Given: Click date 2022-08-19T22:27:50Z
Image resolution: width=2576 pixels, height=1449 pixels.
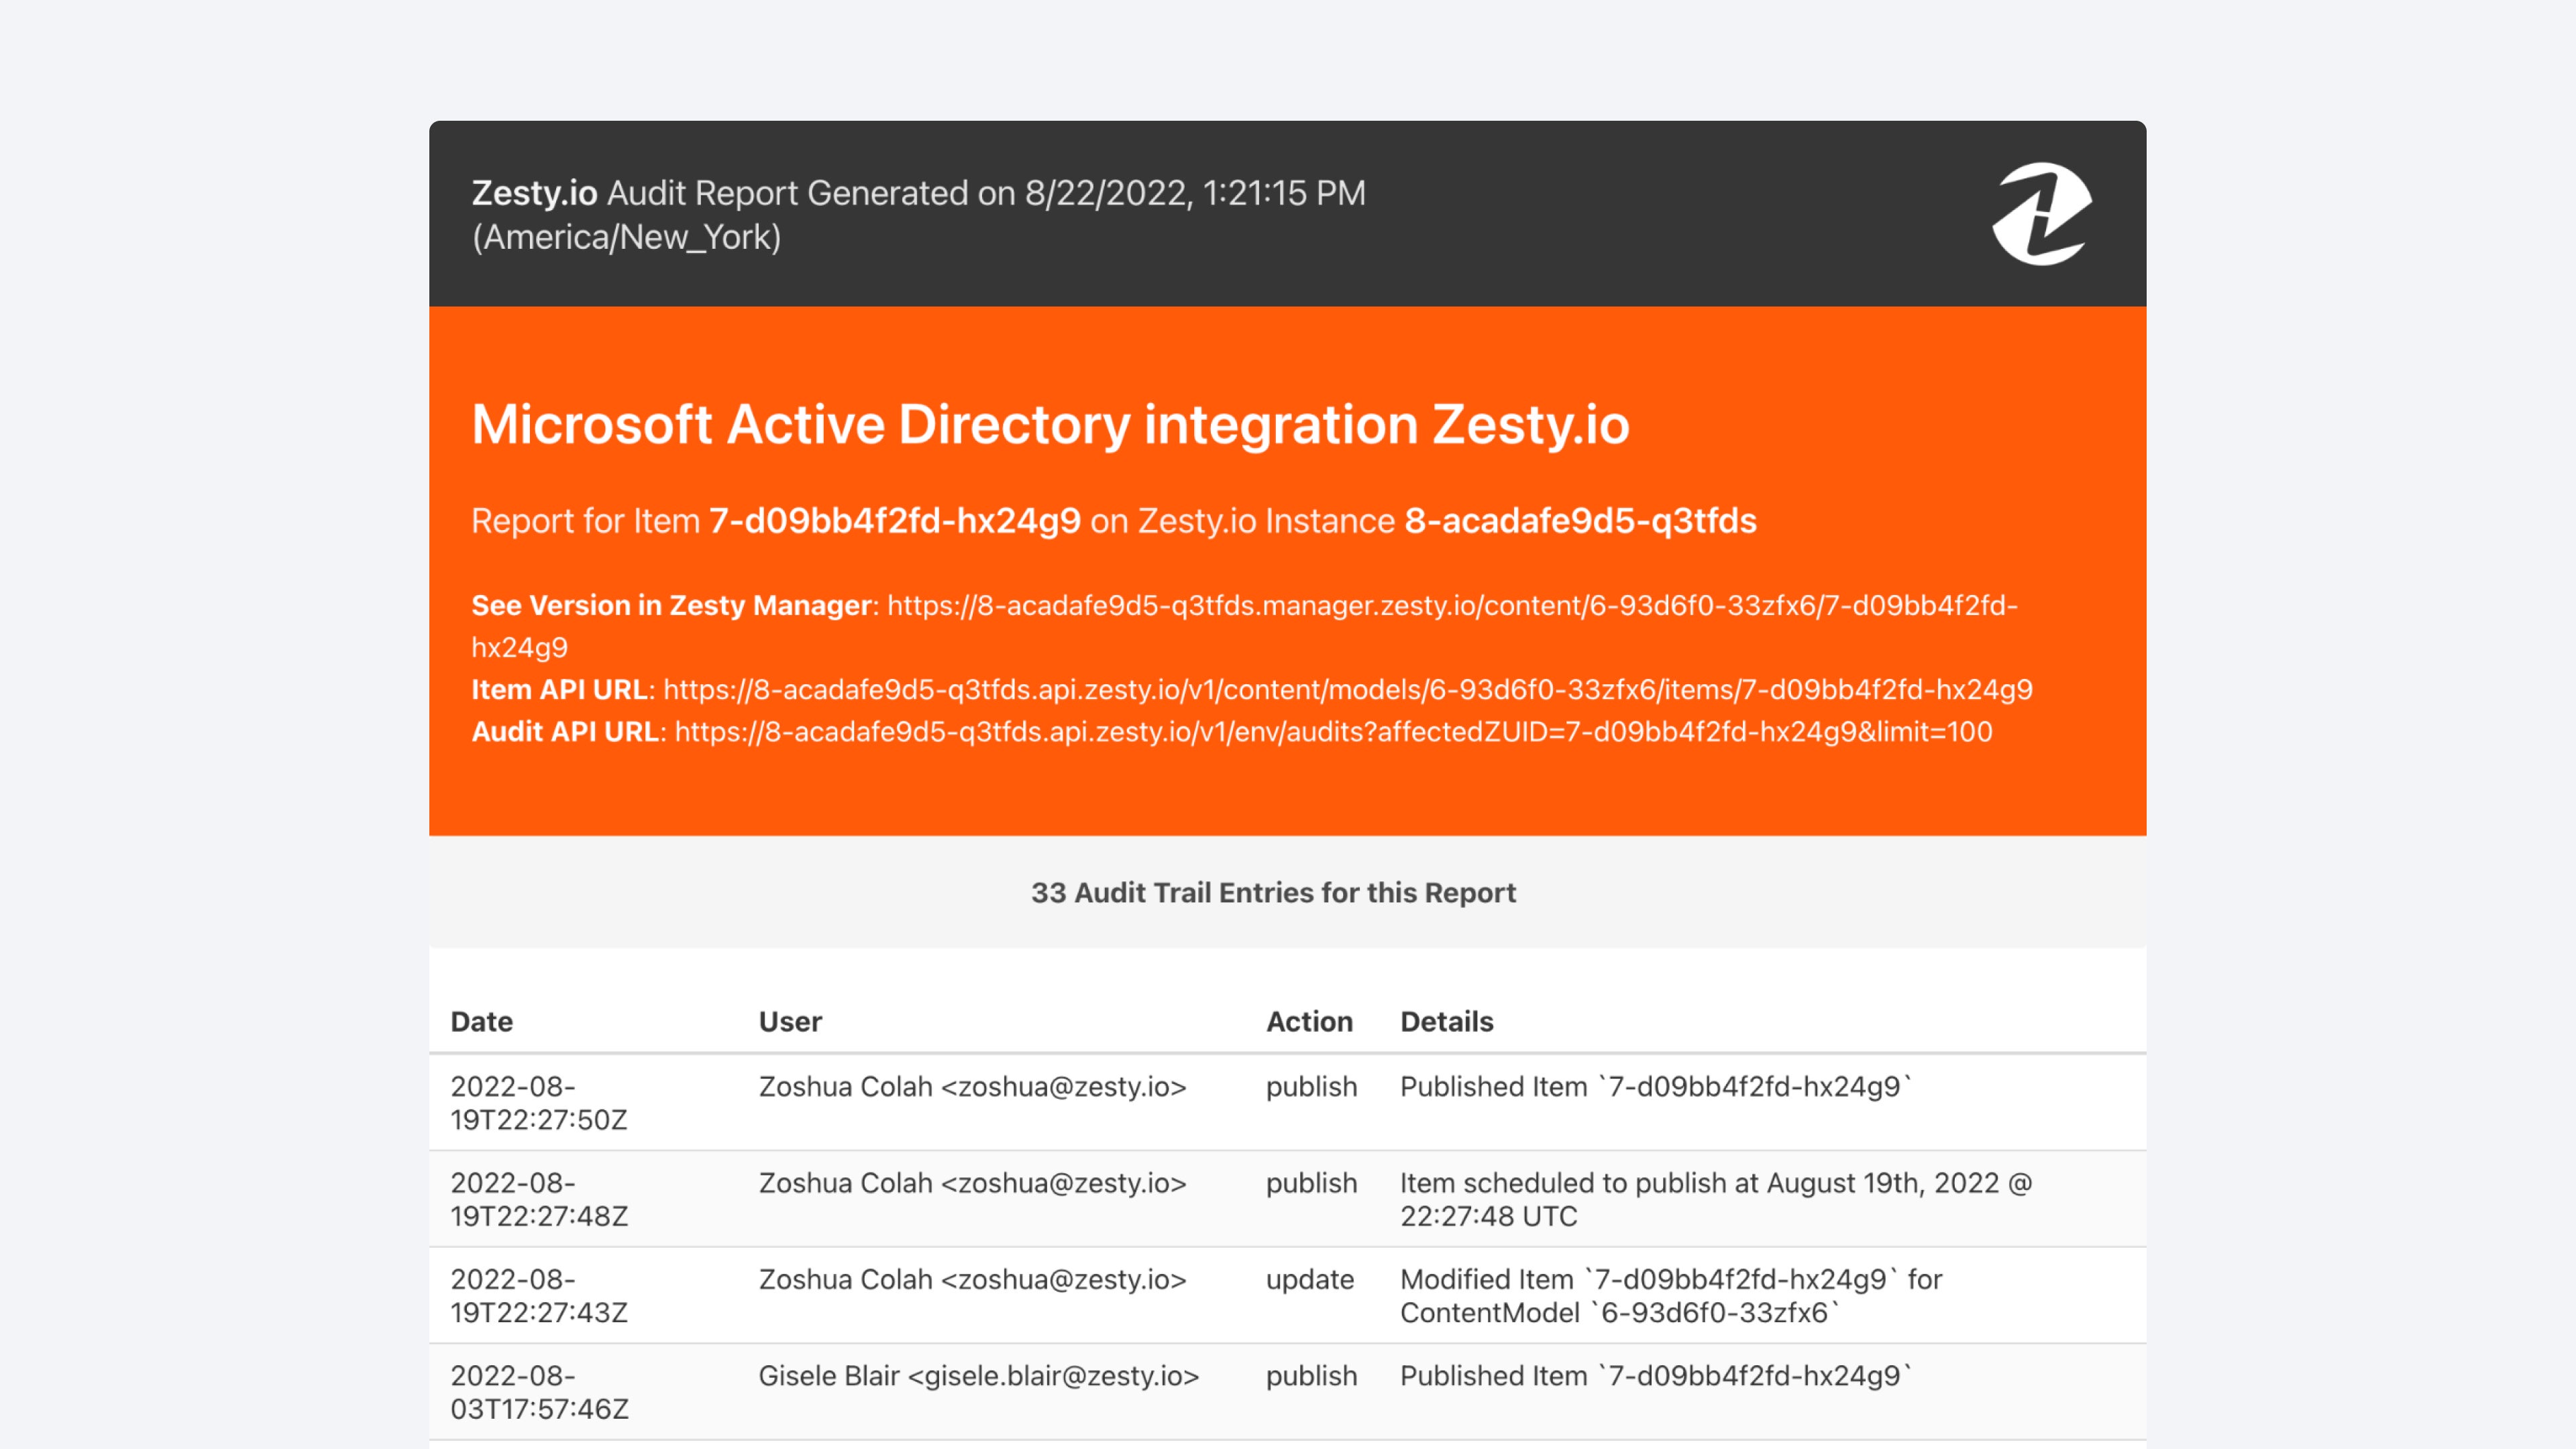Looking at the screenshot, I should tap(539, 1102).
